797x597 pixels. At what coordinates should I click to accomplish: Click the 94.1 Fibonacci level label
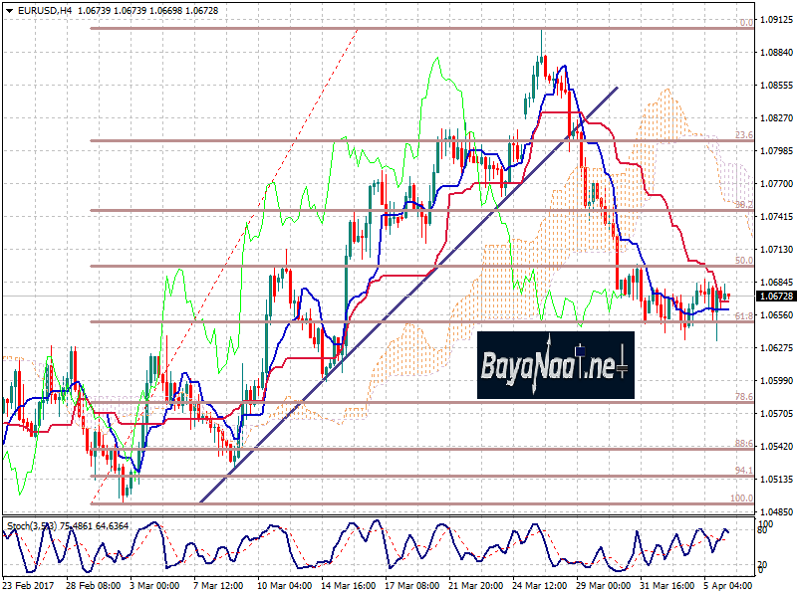[743, 471]
